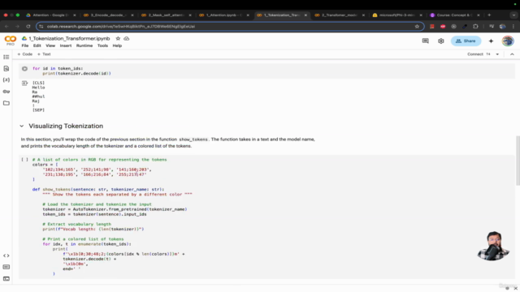Click the browser address bar
Image resolution: width=520 pixels, height=292 pixels.
pos(229,27)
